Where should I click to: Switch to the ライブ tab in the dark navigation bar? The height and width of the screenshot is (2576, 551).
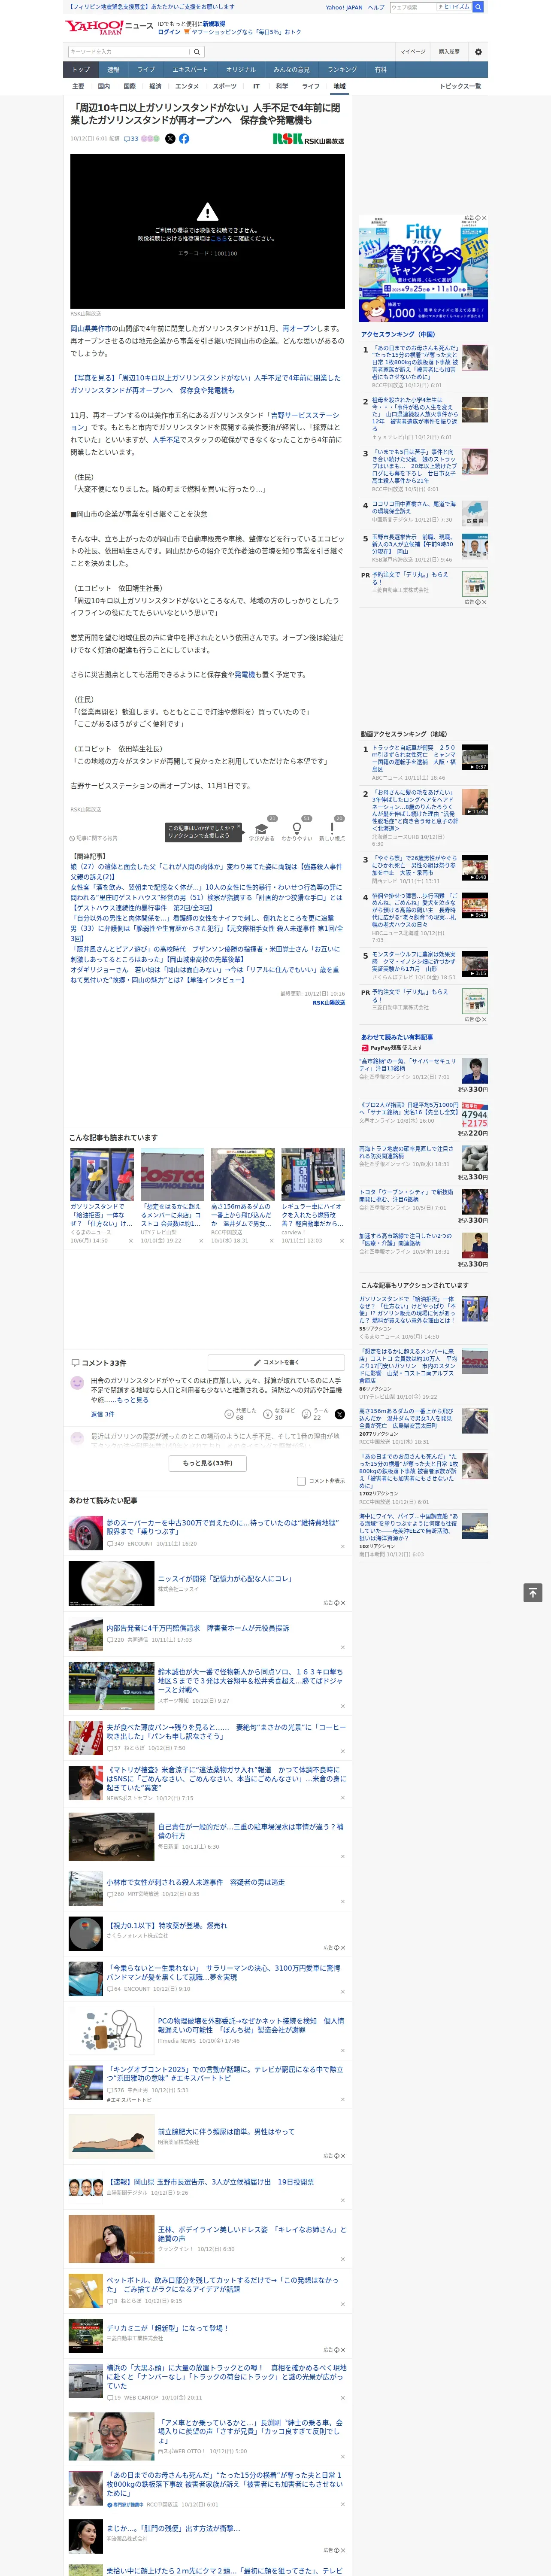click(146, 70)
